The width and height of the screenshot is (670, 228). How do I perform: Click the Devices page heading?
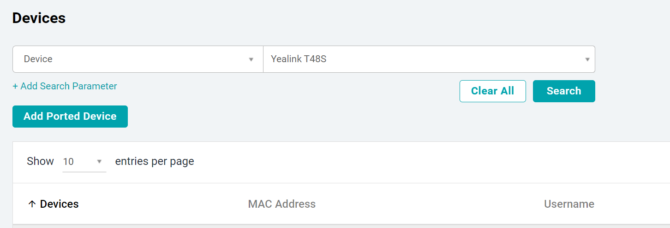pyautogui.click(x=39, y=18)
